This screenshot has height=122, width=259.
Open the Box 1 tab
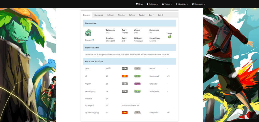[x=151, y=15]
